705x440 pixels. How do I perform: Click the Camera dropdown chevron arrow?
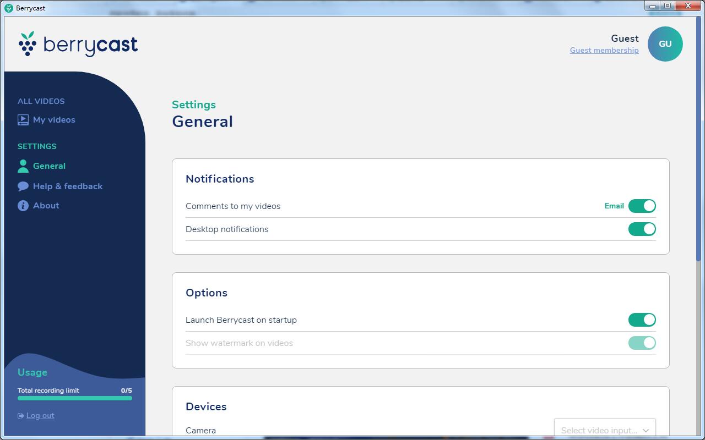pyautogui.click(x=646, y=430)
